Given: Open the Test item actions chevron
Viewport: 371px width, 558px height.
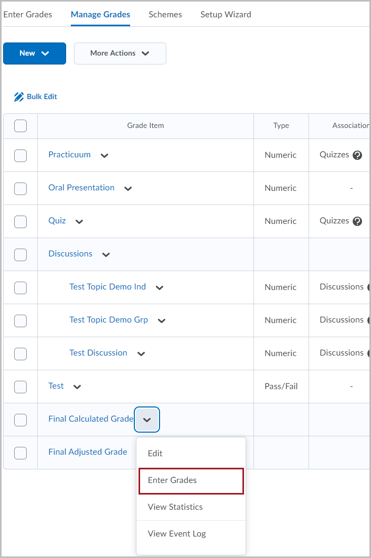Looking at the screenshot, I should [77, 387].
